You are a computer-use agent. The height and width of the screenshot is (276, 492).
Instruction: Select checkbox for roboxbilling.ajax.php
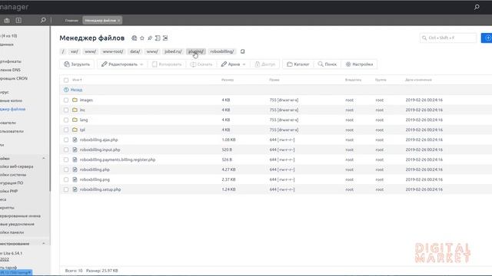66,140
